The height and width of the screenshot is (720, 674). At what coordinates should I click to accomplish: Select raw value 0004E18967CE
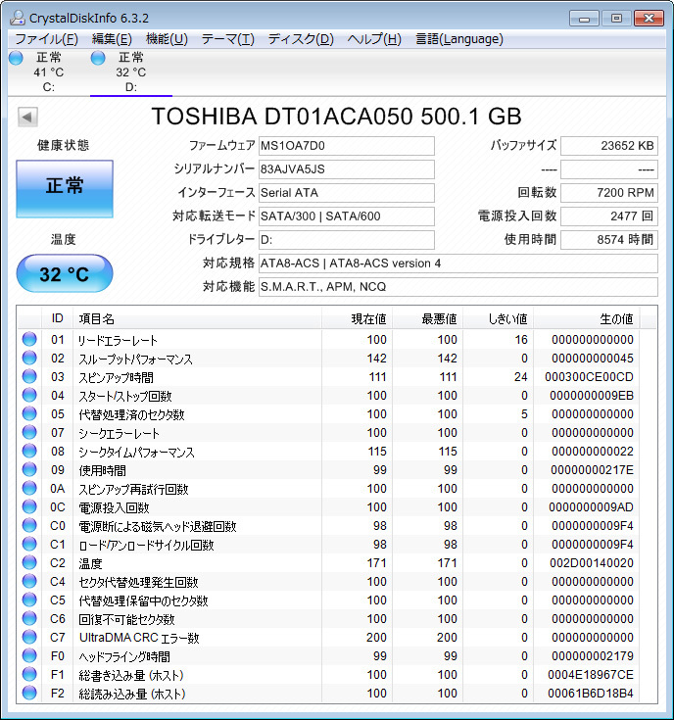click(x=591, y=675)
